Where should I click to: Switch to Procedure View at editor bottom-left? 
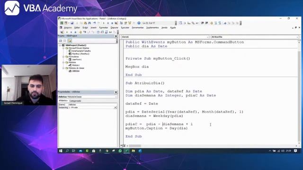(121, 146)
